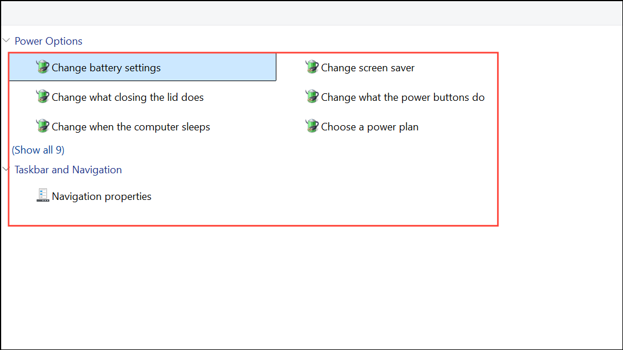
Task: Click blank highlighted area right of battery settings
Action: 221,68
